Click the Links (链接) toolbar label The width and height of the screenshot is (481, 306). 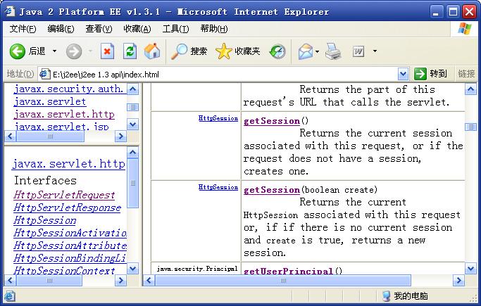click(x=466, y=74)
